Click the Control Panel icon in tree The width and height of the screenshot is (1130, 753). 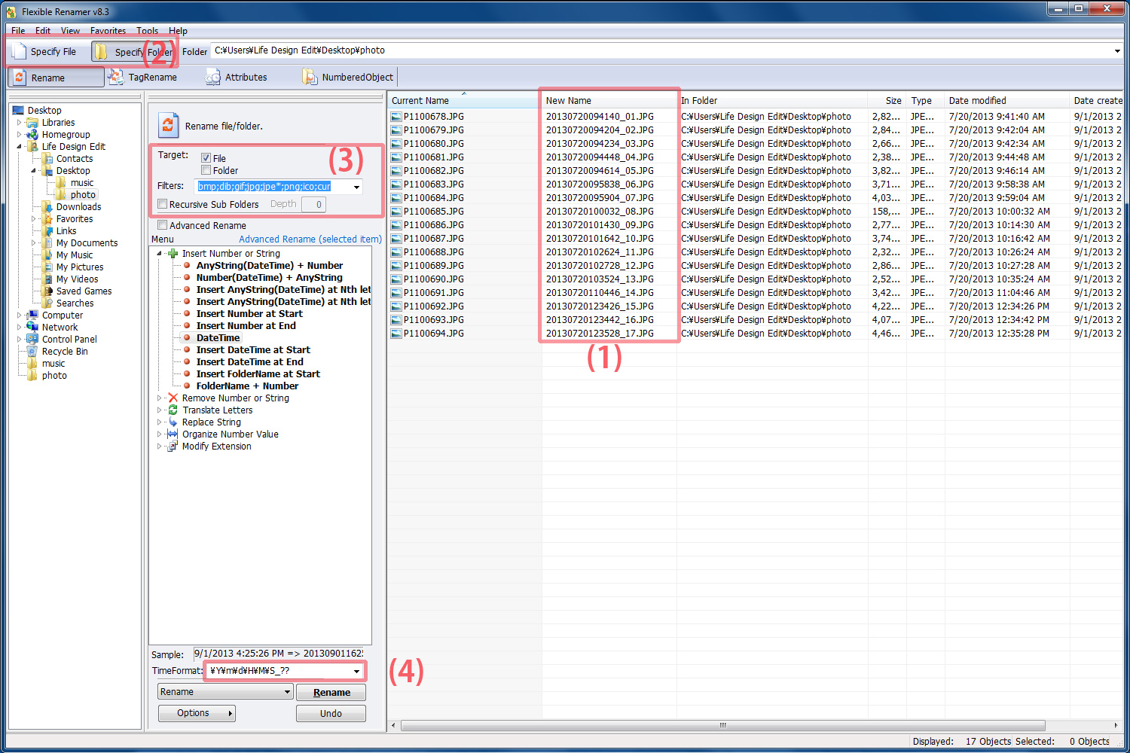click(x=32, y=339)
